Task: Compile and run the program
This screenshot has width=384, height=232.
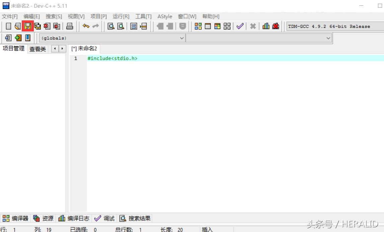Action: [x=217, y=26]
